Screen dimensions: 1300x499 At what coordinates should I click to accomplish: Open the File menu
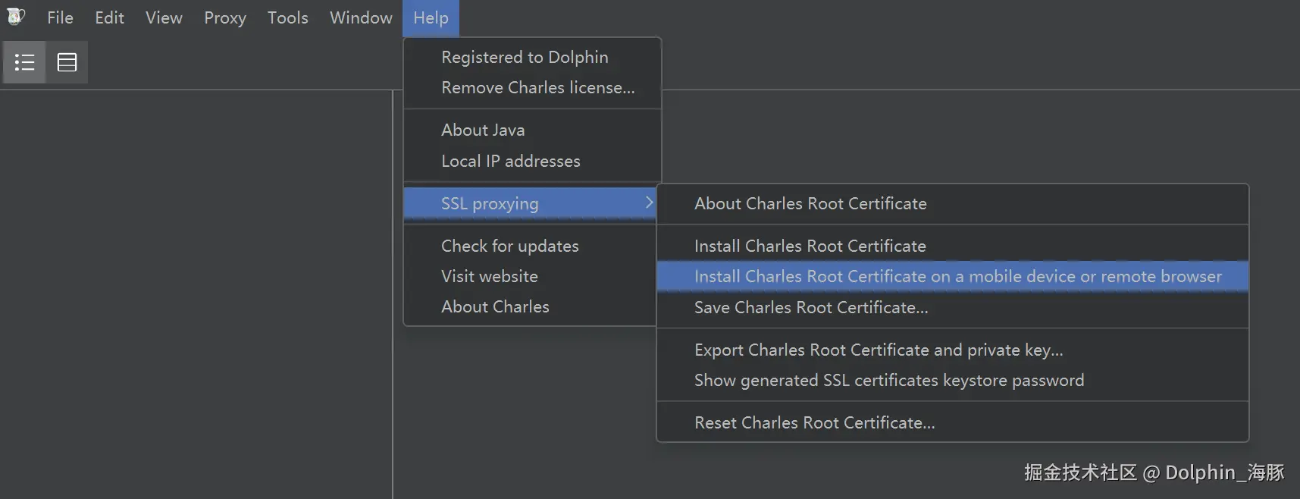[x=60, y=17]
